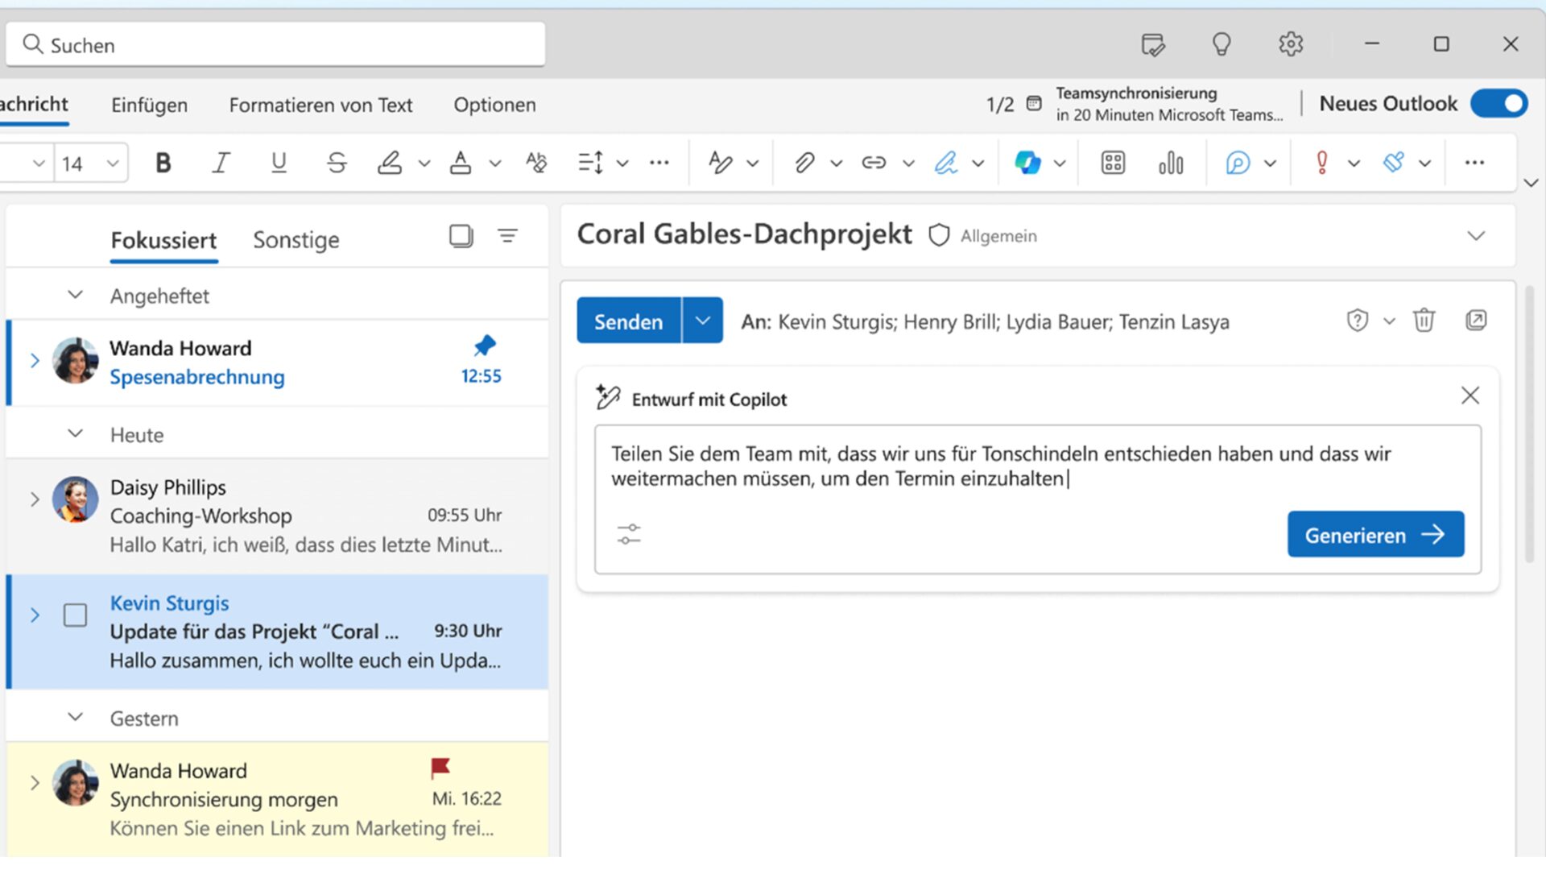This screenshot has width=1546, height=870.
Task: Expand the Kevin Sturgis conversation thread
Action: pyautogui.click(x=35, y=615)
